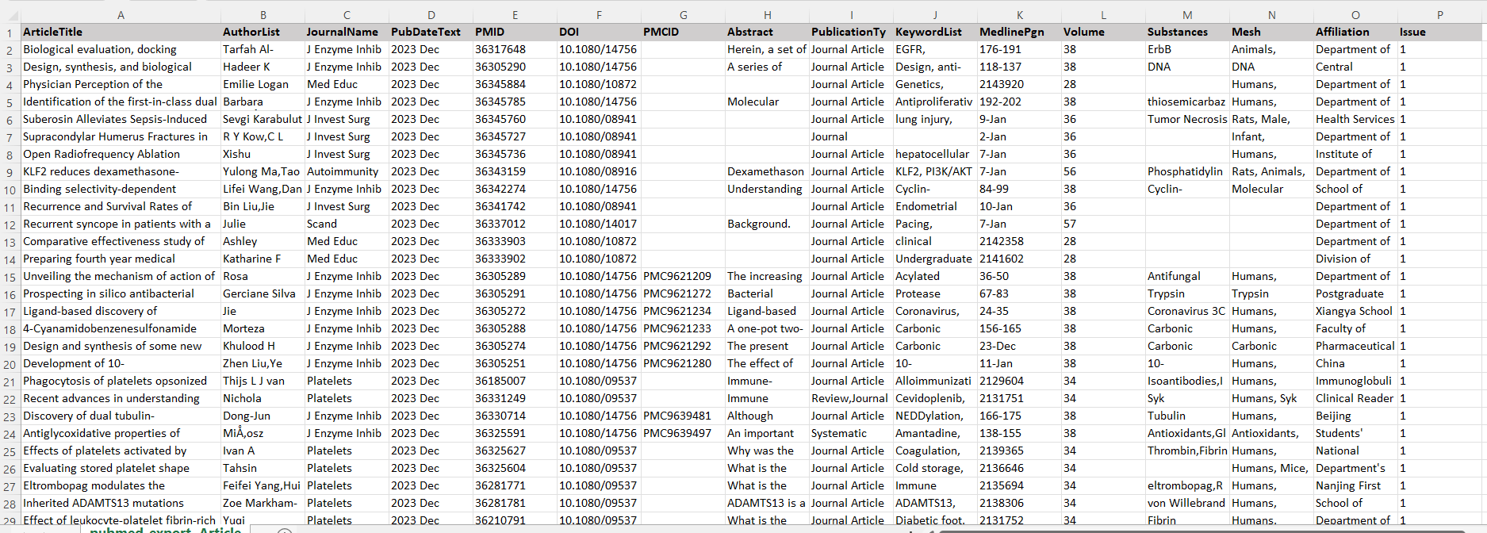Select row 10 header
This screenshot has width=1487, height=533.
click(x=10, y=190)
